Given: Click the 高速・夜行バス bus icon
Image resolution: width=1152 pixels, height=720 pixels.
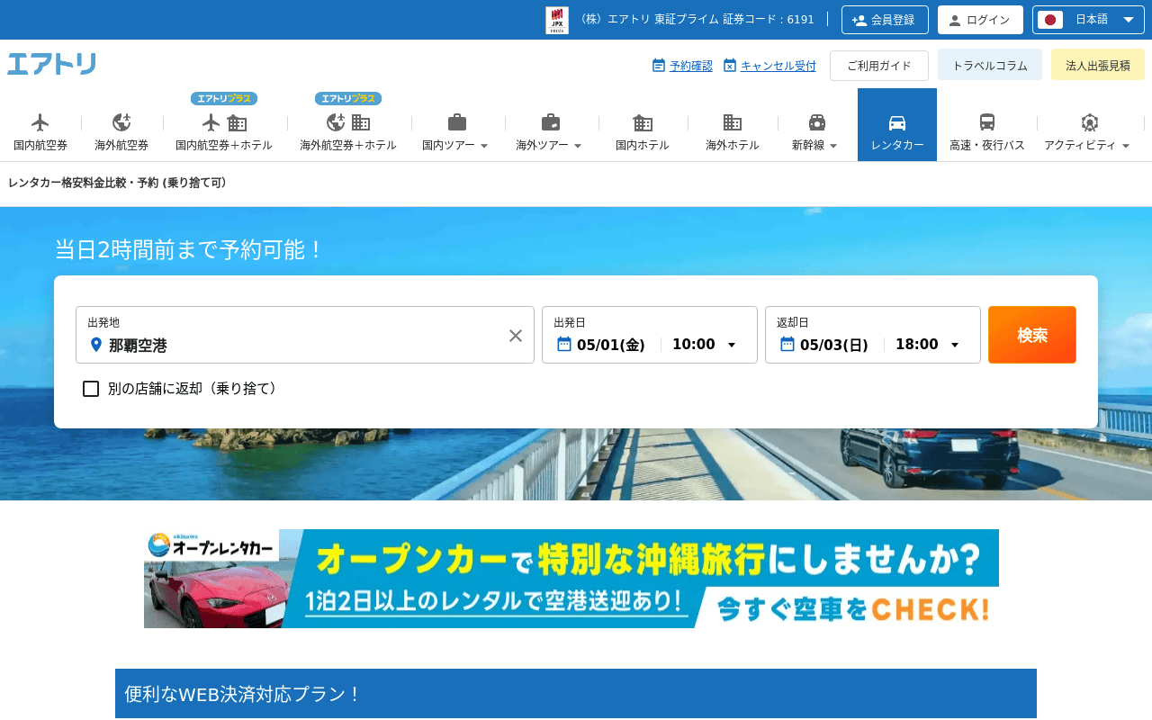Looking at the screenshot, I should click(987, 122).
